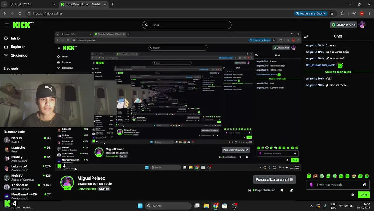Screen dimensions: 374x211
Task: Open the Windows Start menu
Action: click(140, 206)
